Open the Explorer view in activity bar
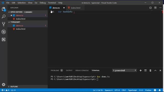 (4, 9)
